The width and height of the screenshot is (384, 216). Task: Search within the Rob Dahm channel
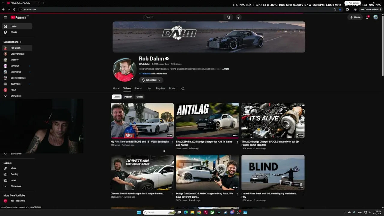coord(183,88)
